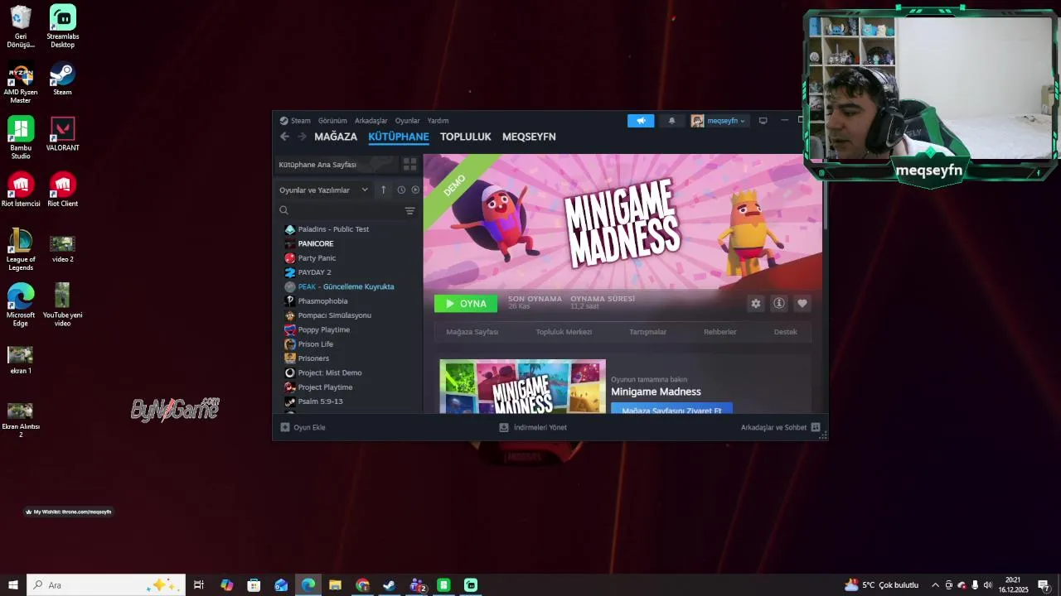This screenshot has width=1061, height=596.
Task: Click the Minigame Madness full game thumbnail
Action: [522, 387]
